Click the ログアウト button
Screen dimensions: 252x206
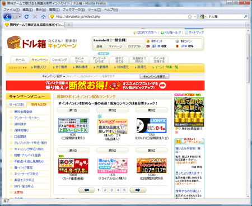point(134,46)
